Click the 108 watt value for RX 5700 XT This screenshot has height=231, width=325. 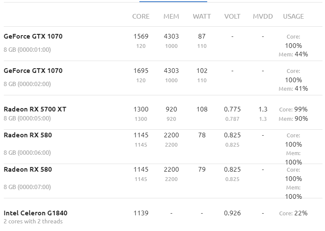coord(202,109)
